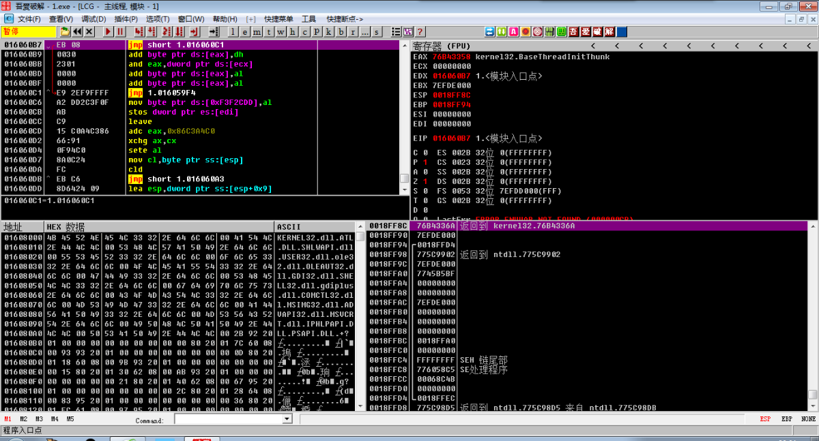Open the 文件(F) menu

coord(29,18)
